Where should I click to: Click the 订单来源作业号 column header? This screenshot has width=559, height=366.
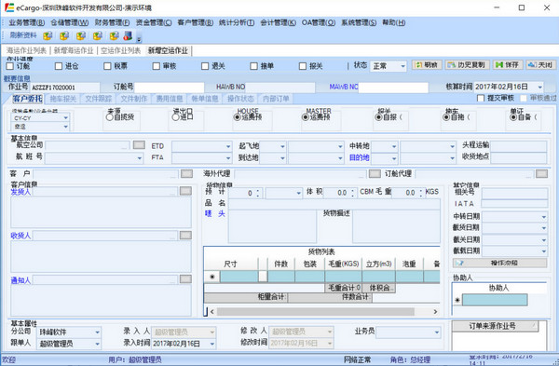pos(496,326)
